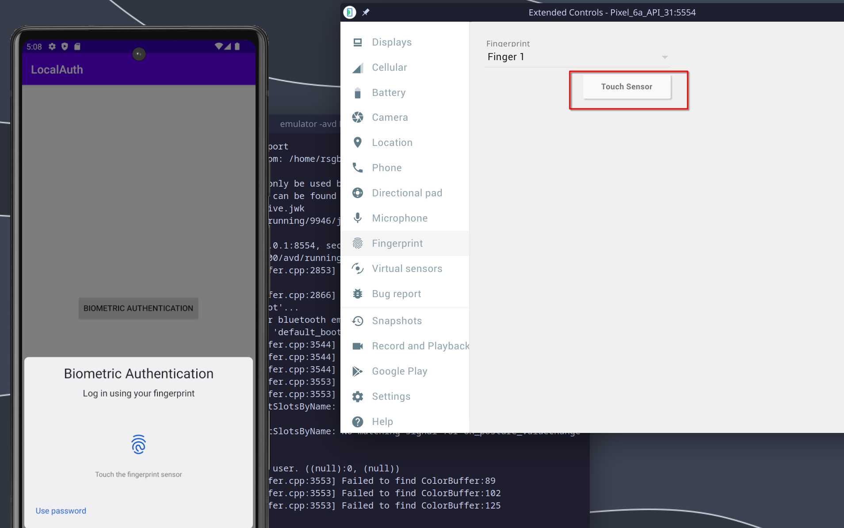Screen dimensions: 844x528
Task: Click the Help question mark icon
Action: point(358,422)
